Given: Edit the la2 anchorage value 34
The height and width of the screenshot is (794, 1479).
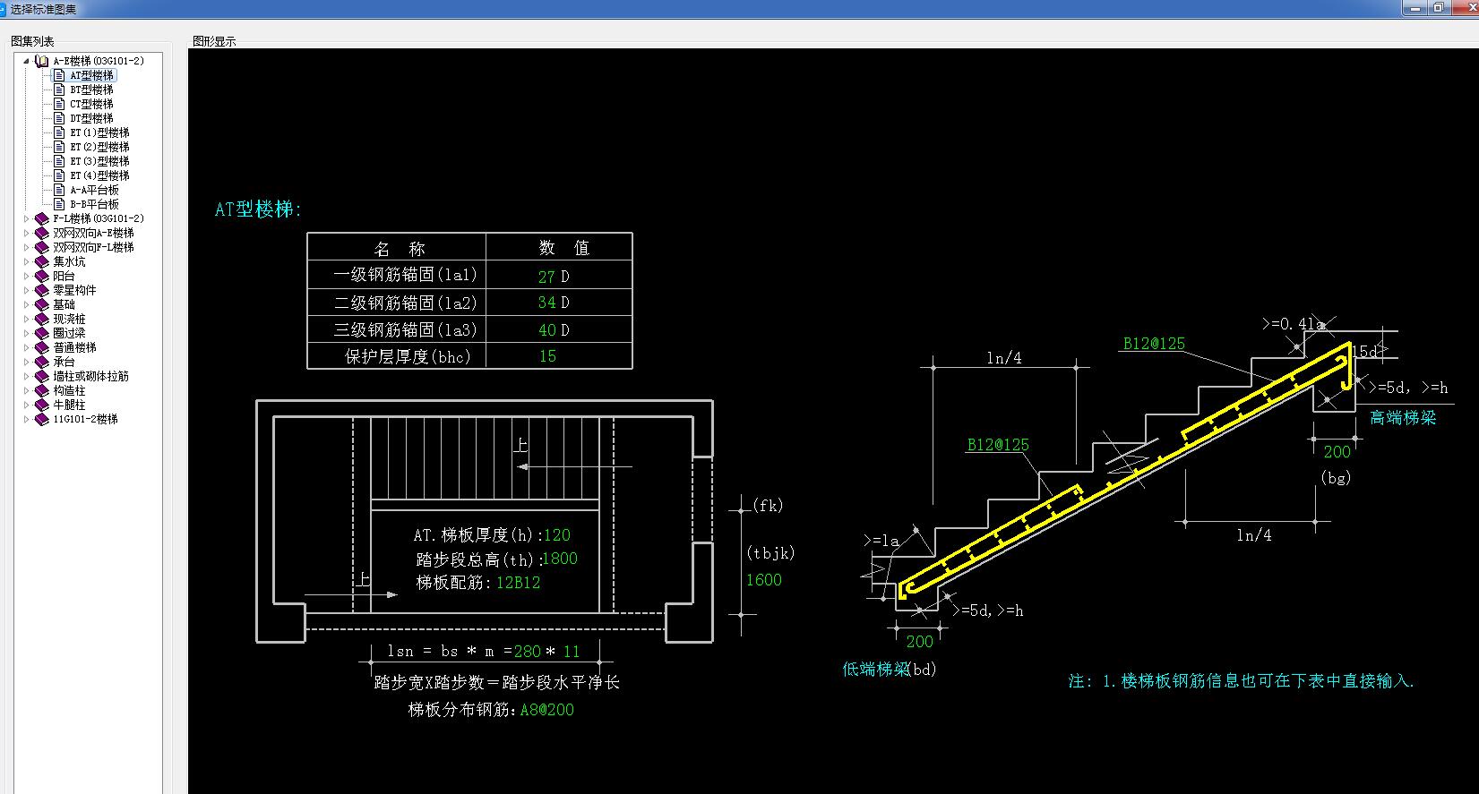Looking at the screenshot, I should pos(546,303).
